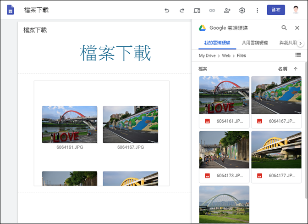308x224 pixels.
Task: Close the Google Drive panel
Action: click(x=297, y=28)
